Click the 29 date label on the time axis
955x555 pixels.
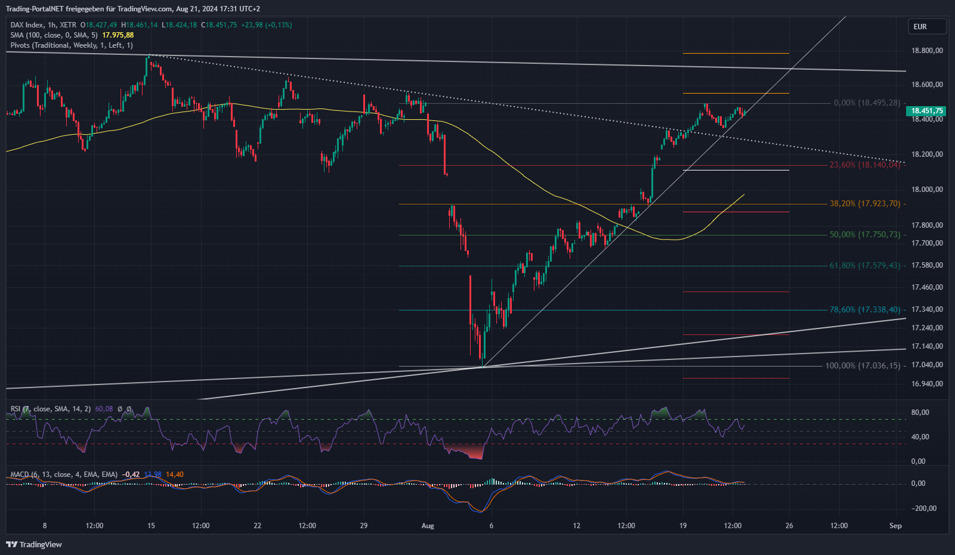pyautogui.click(x=364, y=526)
